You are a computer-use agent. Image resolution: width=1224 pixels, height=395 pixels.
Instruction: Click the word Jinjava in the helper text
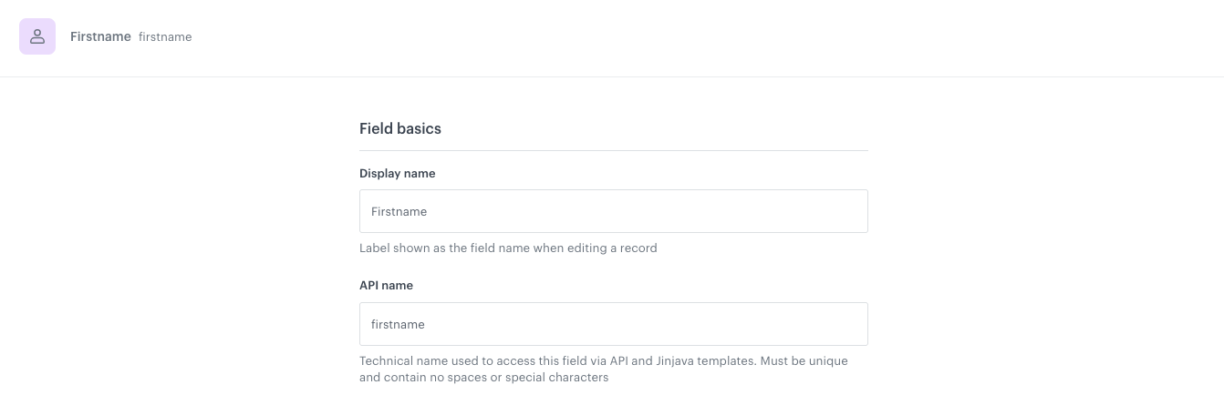[680, 360]
